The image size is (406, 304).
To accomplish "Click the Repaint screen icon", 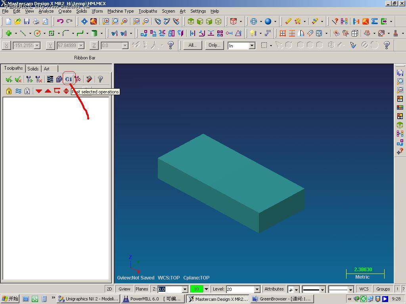I will 94,21.
